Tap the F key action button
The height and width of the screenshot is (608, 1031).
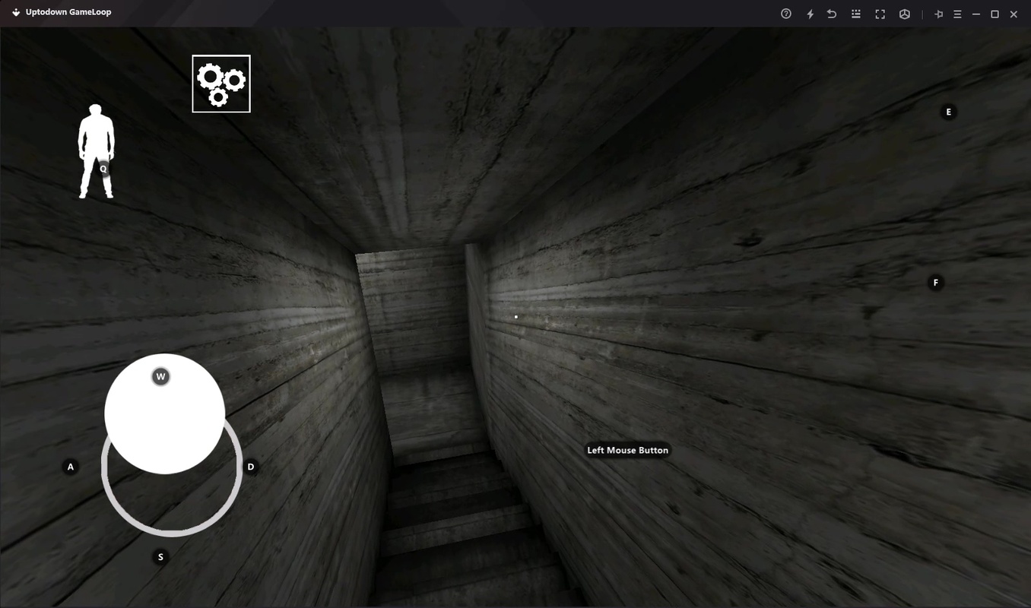tap(936, 283)
